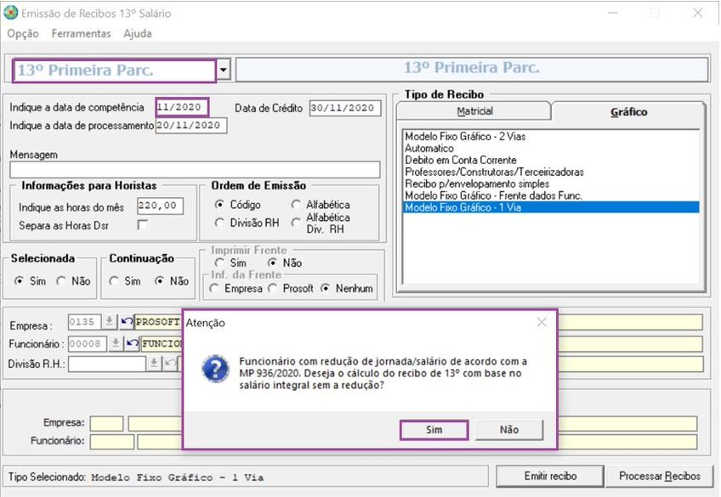Click the app icon in the title bar
The height and width of the screenshot is (497, 721).
pos(11,13)
